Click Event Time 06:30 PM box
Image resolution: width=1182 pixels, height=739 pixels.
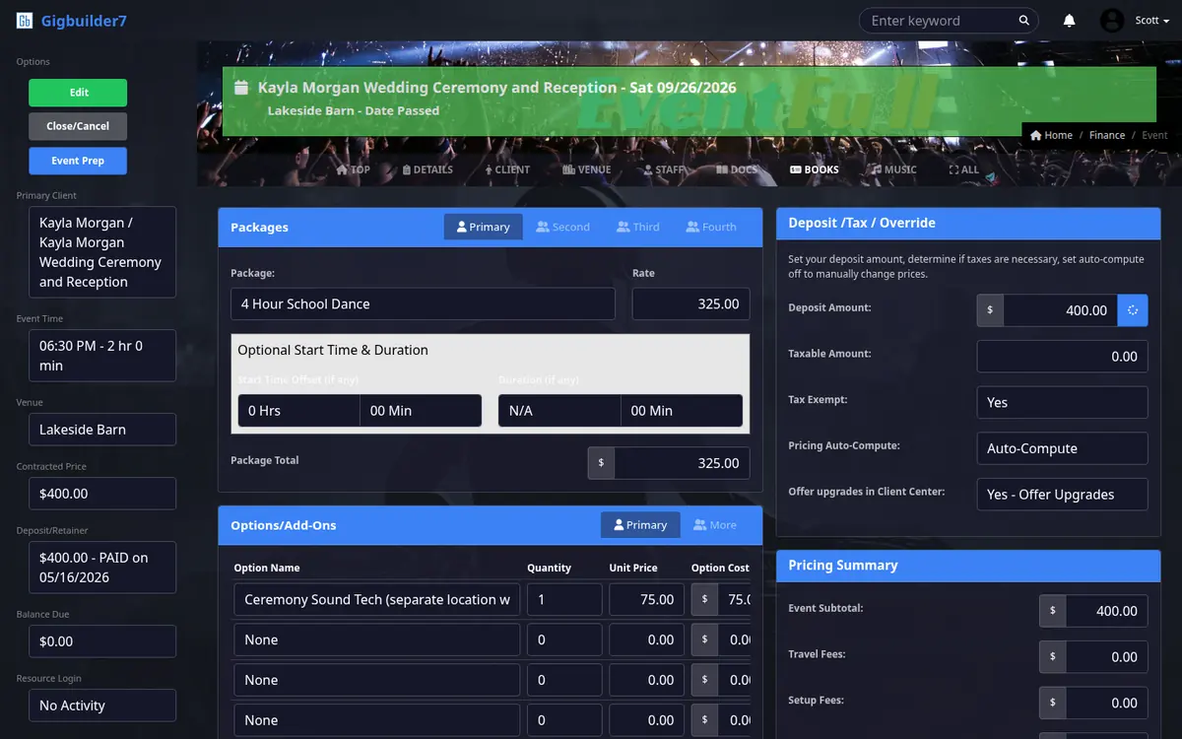pyautogui.click(x=101, y=356)
